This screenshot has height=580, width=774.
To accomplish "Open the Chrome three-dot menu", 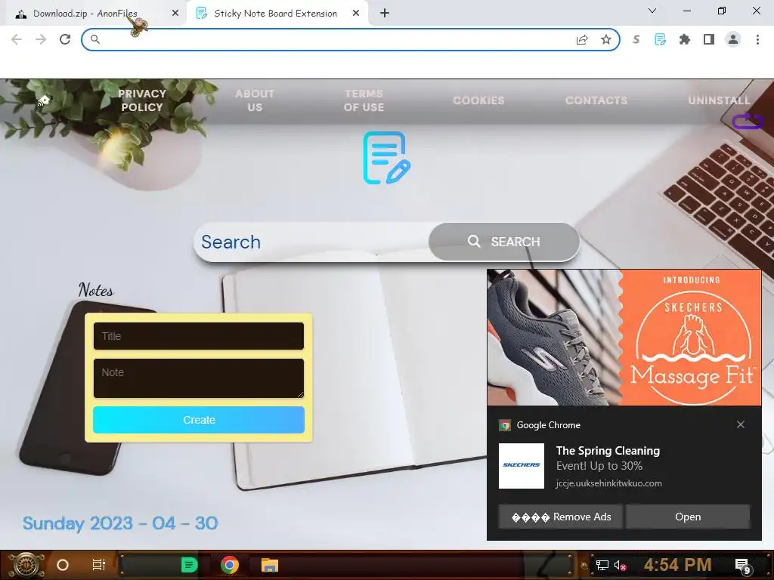I will click(x=757, y=39).
